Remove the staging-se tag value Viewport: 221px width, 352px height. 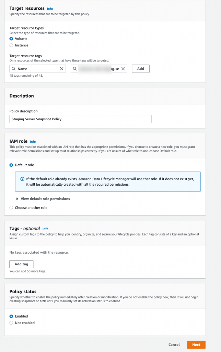[123, 68]
